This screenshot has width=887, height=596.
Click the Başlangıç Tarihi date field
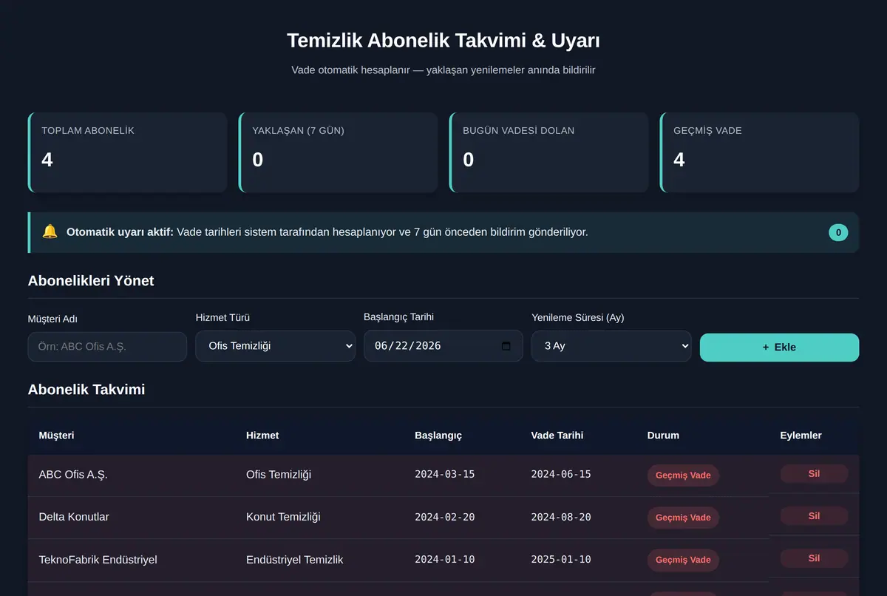pos(443,346)
